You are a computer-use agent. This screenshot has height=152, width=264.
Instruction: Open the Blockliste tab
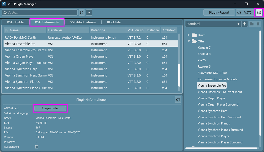pos(114,22)
